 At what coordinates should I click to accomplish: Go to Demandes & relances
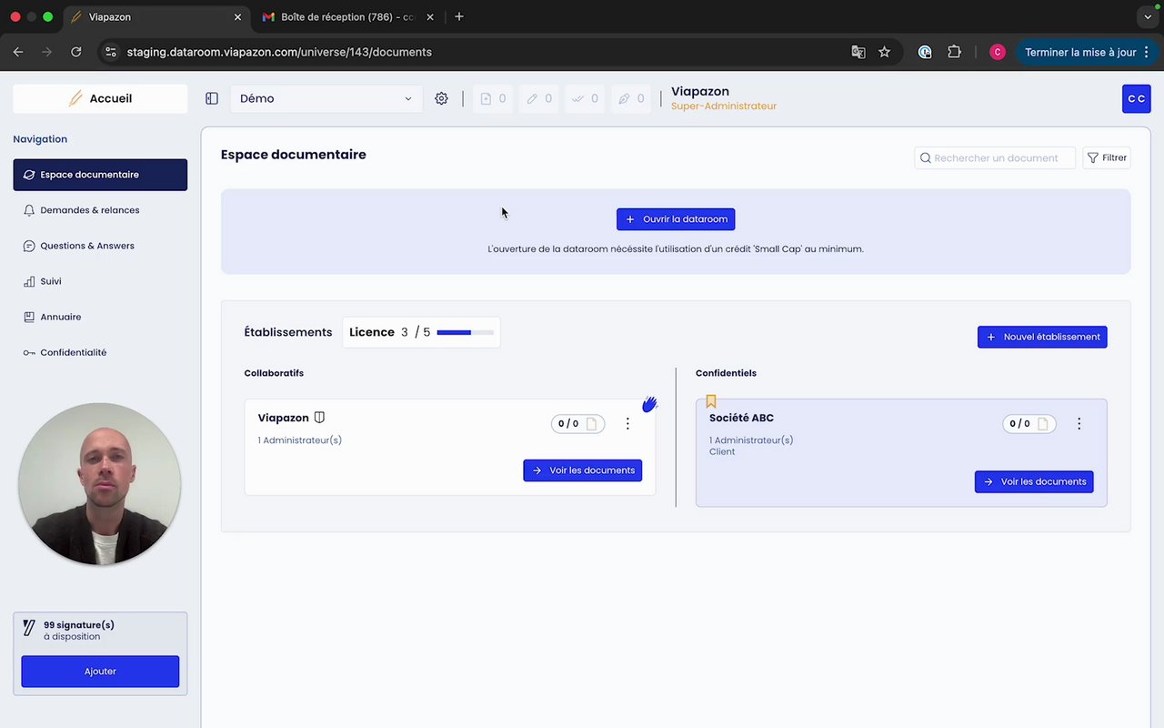click(89, 210)
